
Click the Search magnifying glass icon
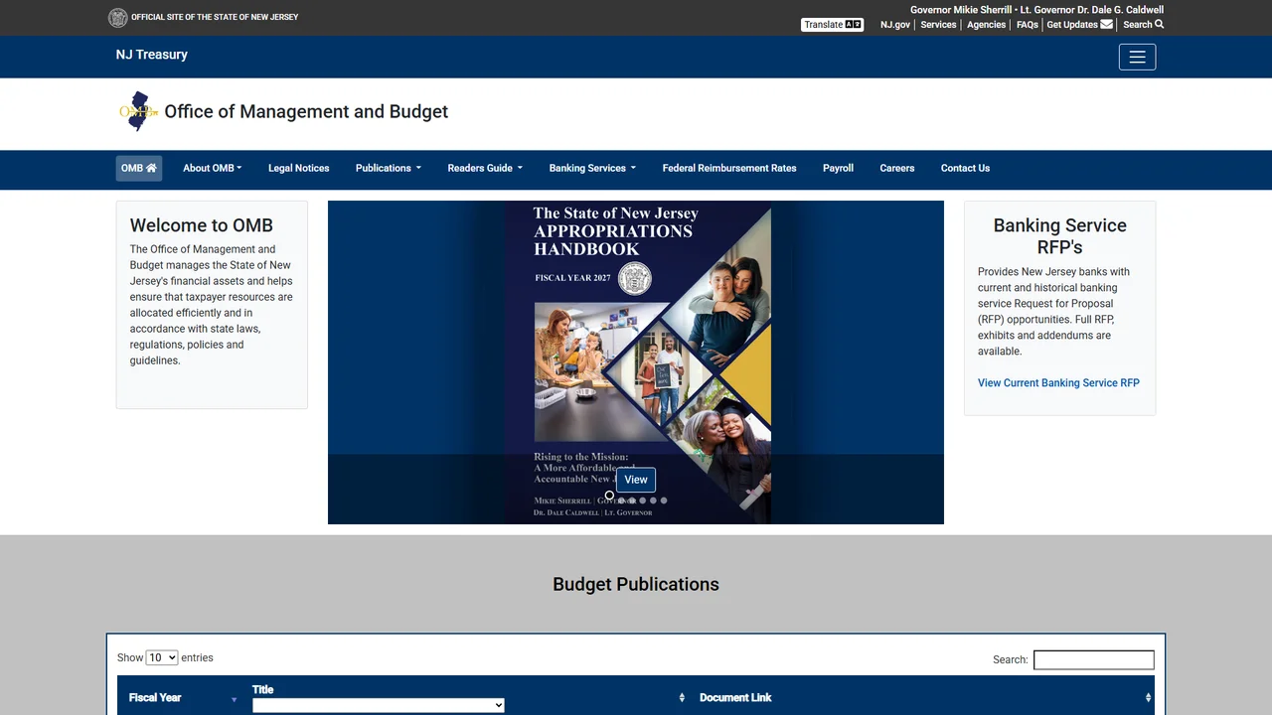tap(1159, 25)
